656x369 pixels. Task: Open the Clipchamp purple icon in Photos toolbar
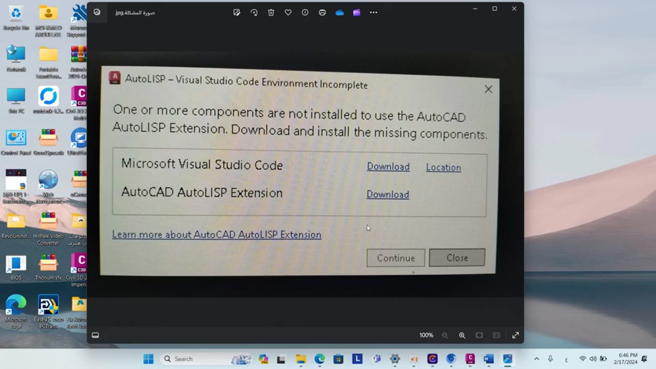point(357,12)
